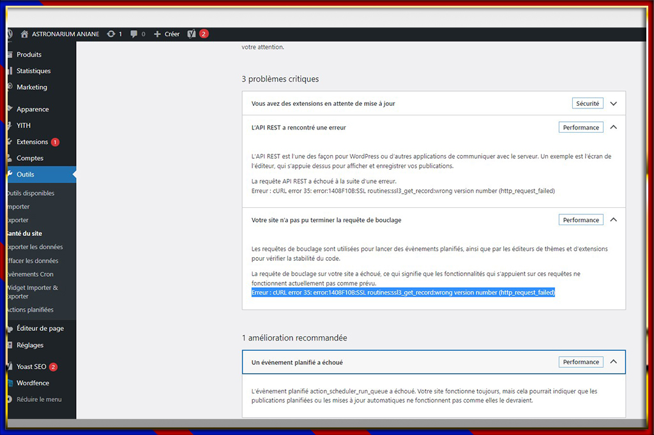The height and width of the screenshot is (435, 654).
Task: Click the Extensions update count badge
Action: pos(55,142)
